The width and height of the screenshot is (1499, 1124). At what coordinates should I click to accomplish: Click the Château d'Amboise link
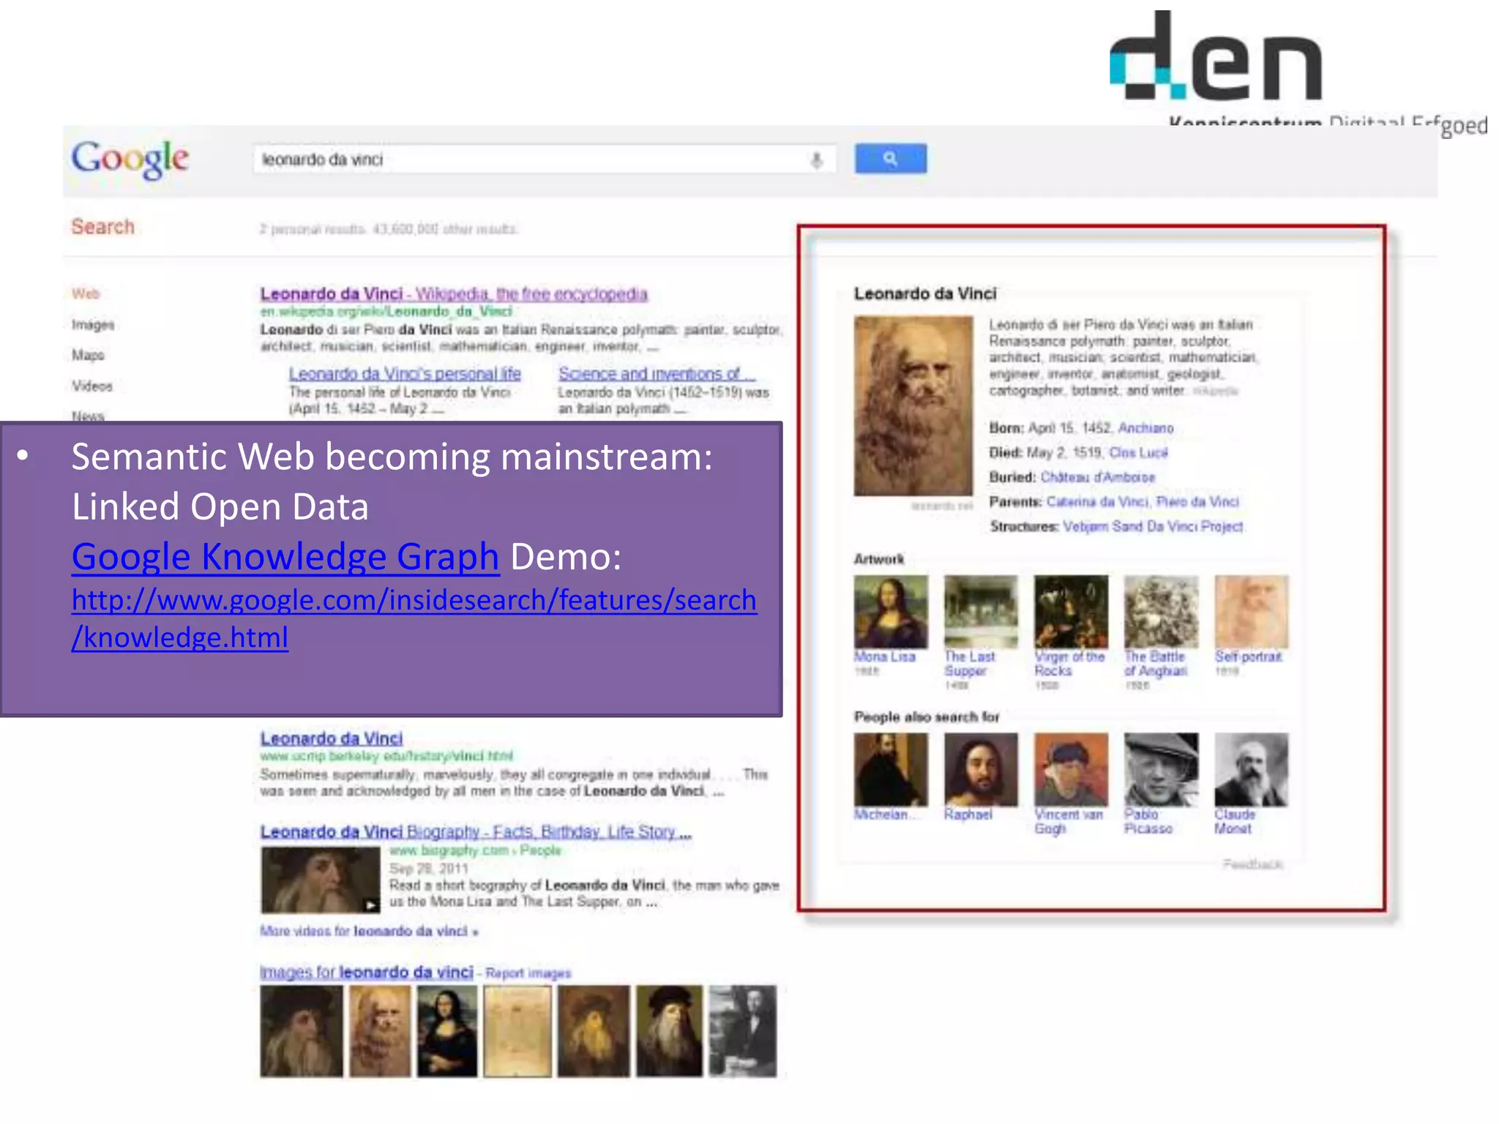[1098, 477]
